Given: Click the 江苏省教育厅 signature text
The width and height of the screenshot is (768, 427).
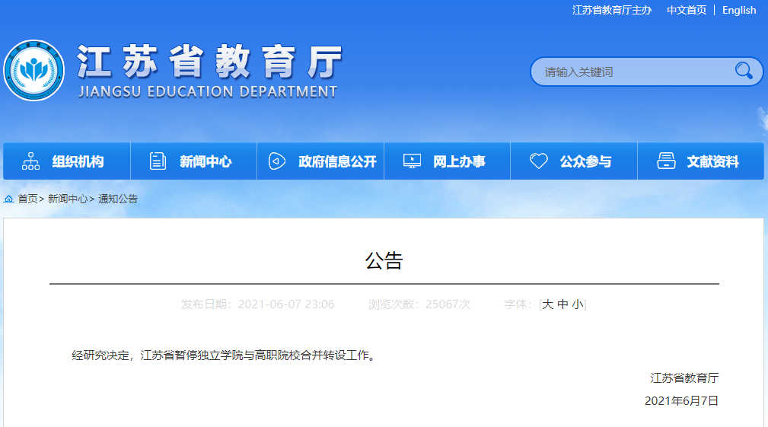Looking at the screenshot, I should click(684, 378).
